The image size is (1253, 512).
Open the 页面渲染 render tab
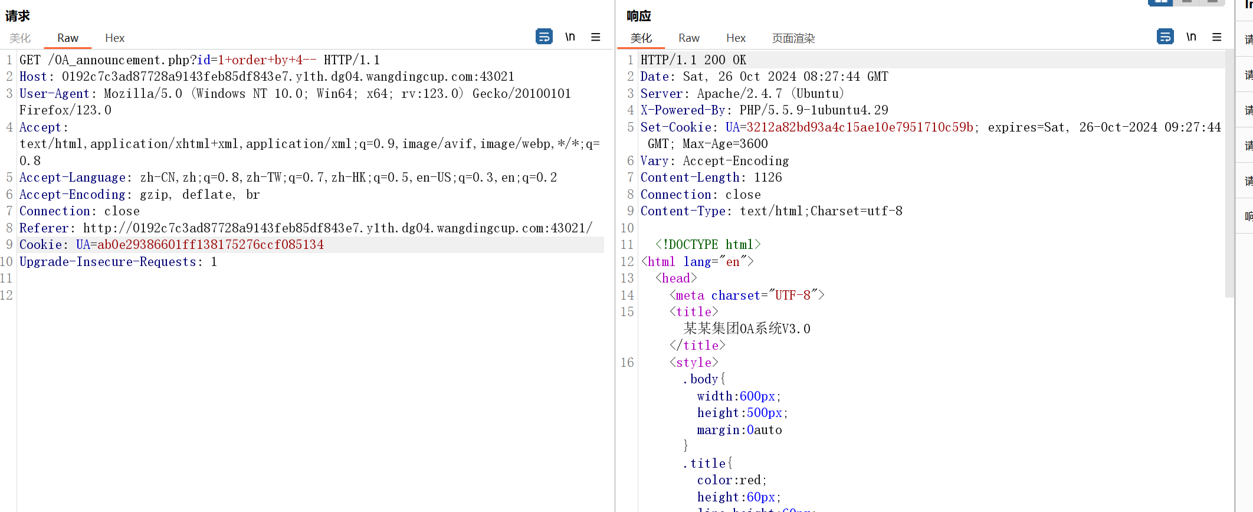point(793,38)
